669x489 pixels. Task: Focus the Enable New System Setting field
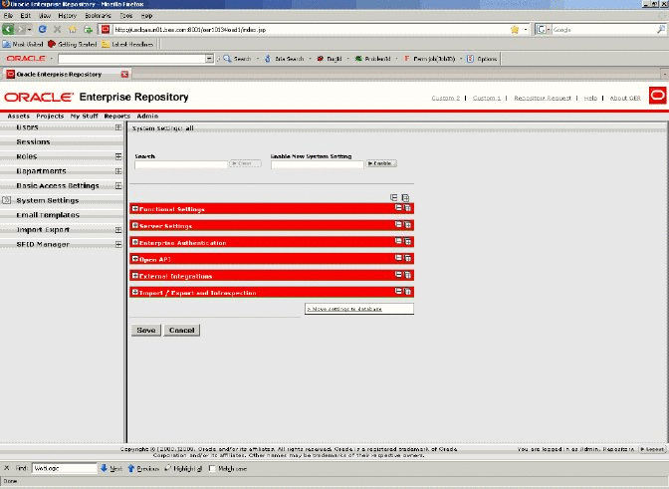317,164
